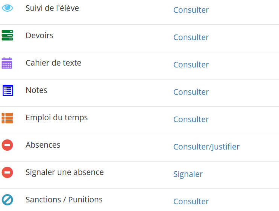279x211 pixels.
Task: Select the Sanctions / Punitions label
Action: [x=64, y=200]
